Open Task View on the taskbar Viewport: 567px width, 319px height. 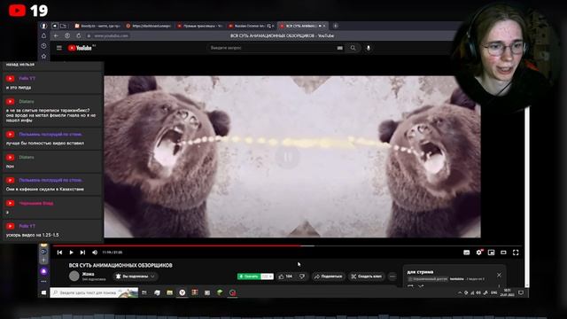[x=144, y=292]
